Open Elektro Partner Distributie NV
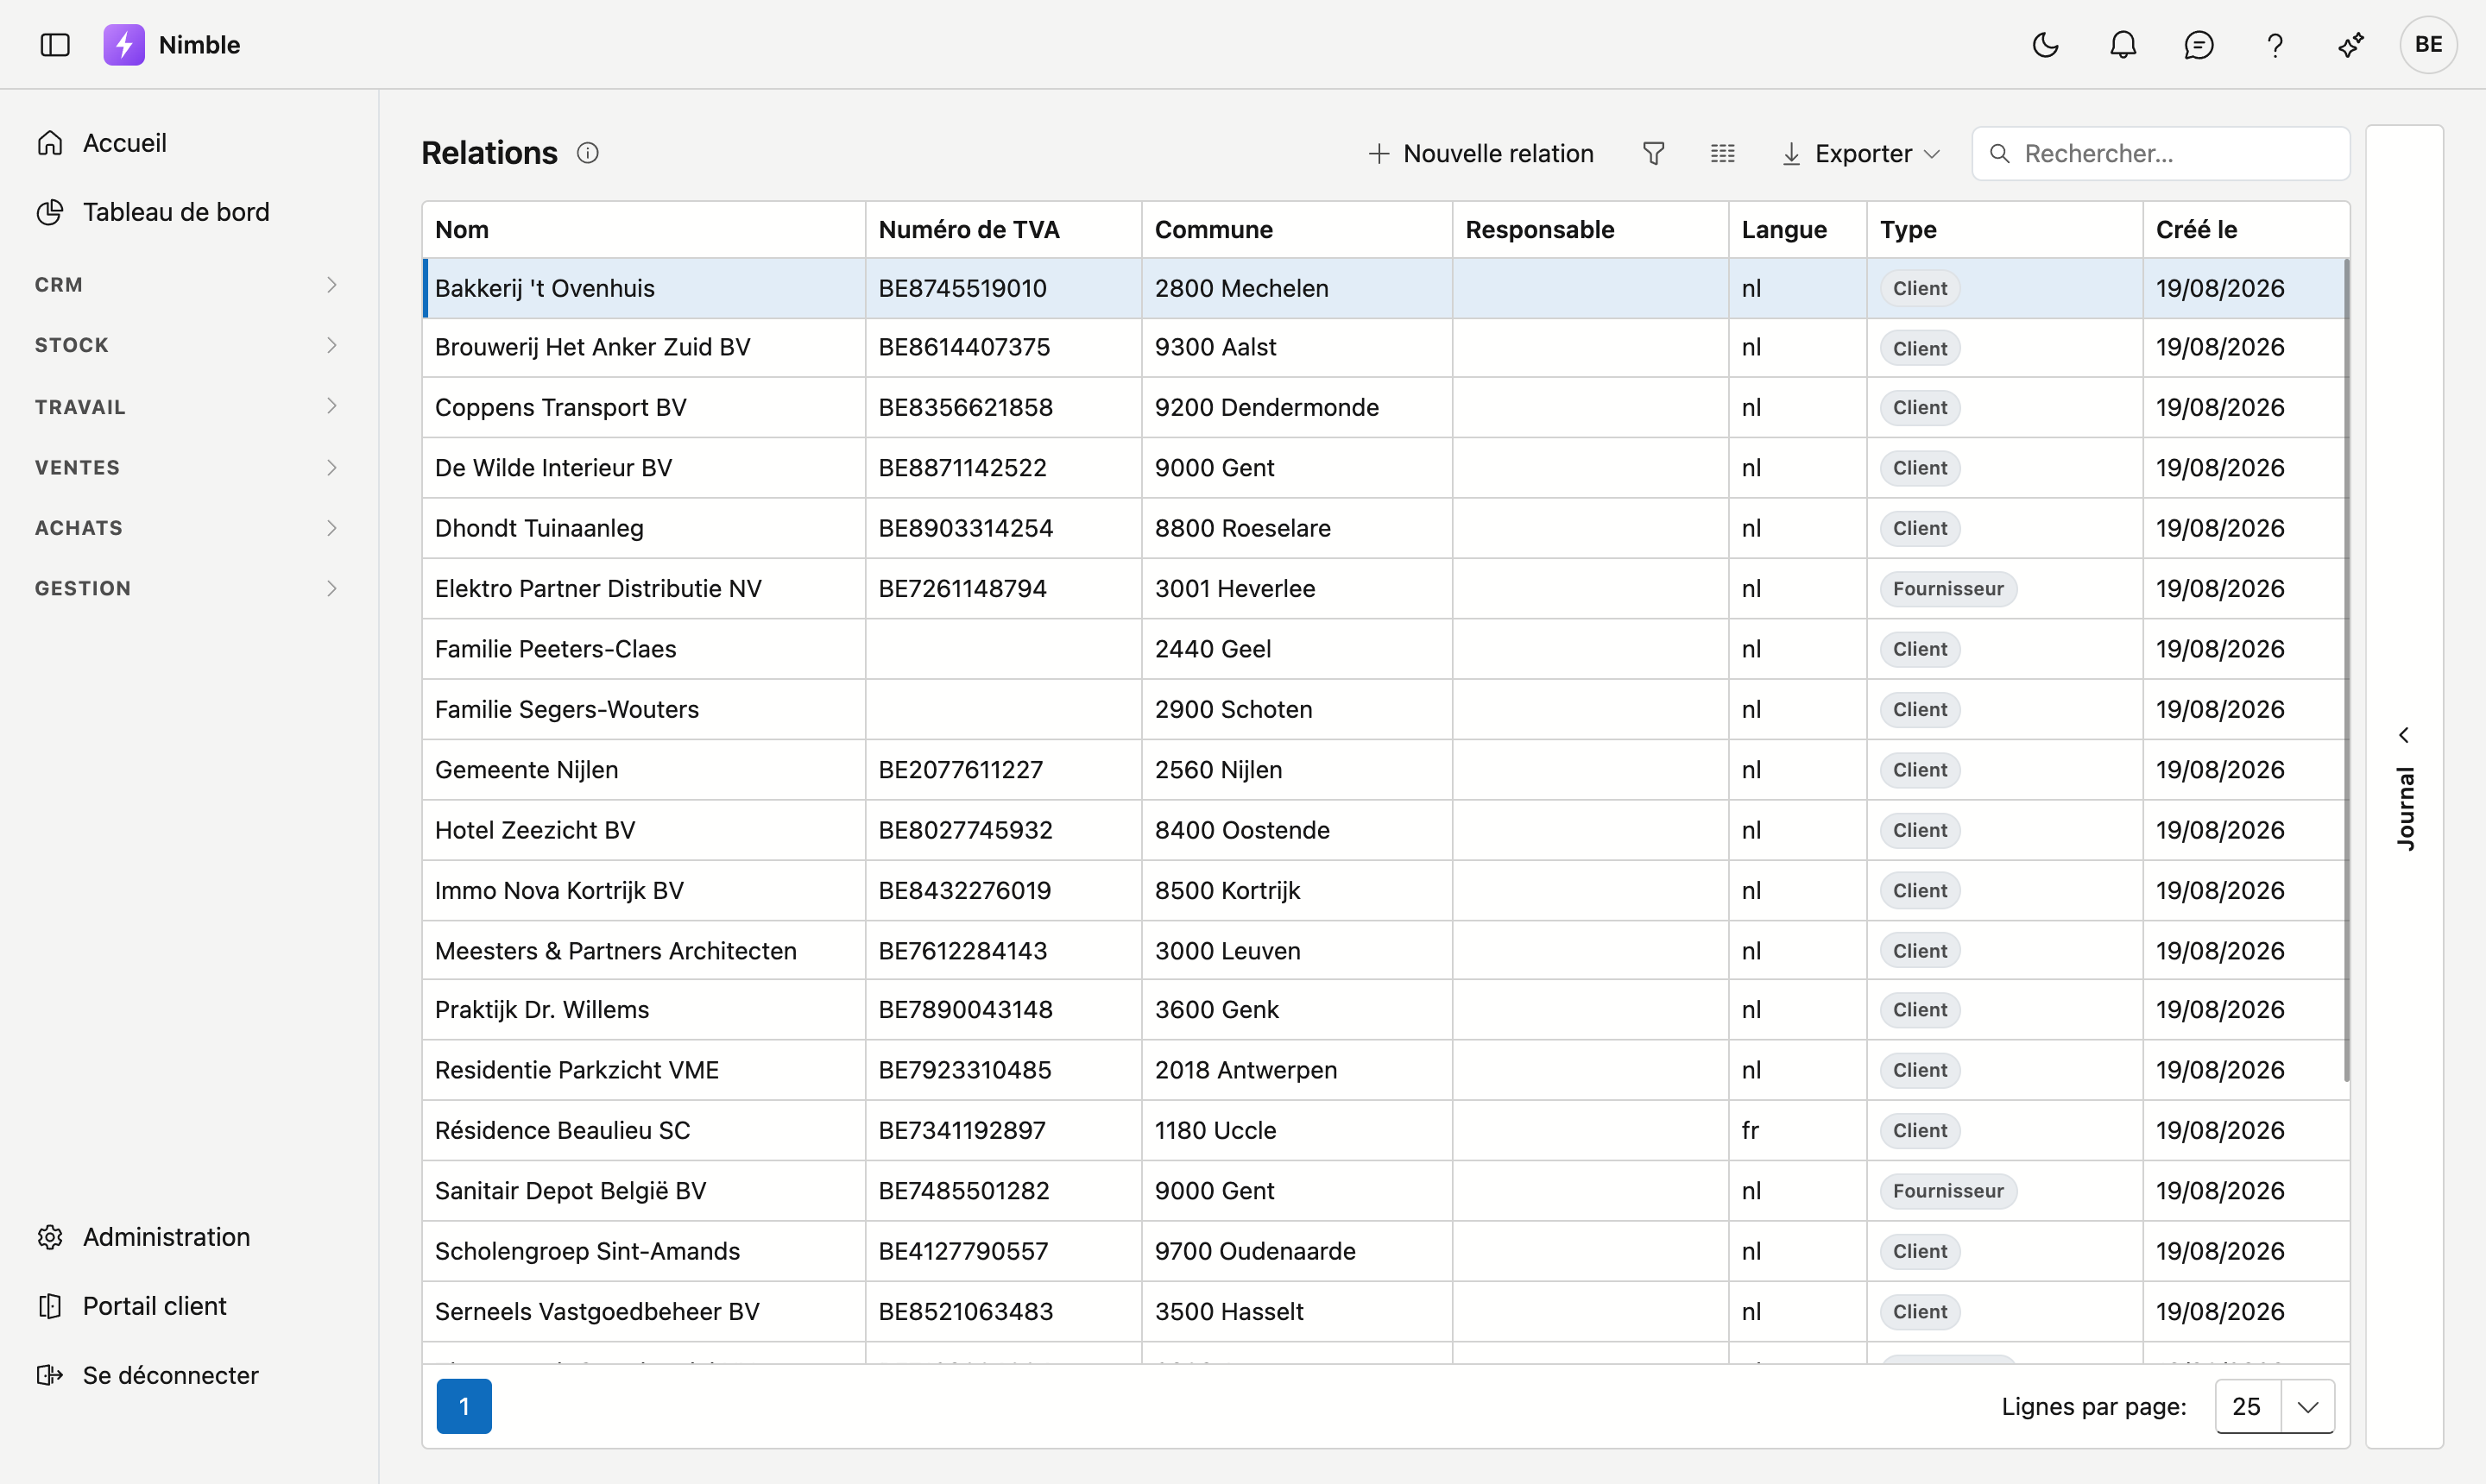 [x=1385, y=588]
